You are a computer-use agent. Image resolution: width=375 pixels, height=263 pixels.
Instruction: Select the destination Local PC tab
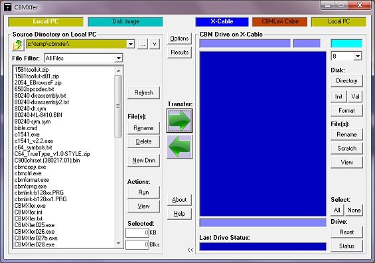click(x=338, y=21)
